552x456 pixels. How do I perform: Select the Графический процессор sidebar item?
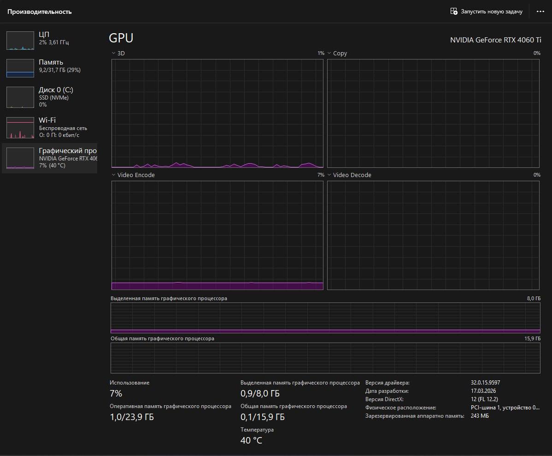point(50,158)
